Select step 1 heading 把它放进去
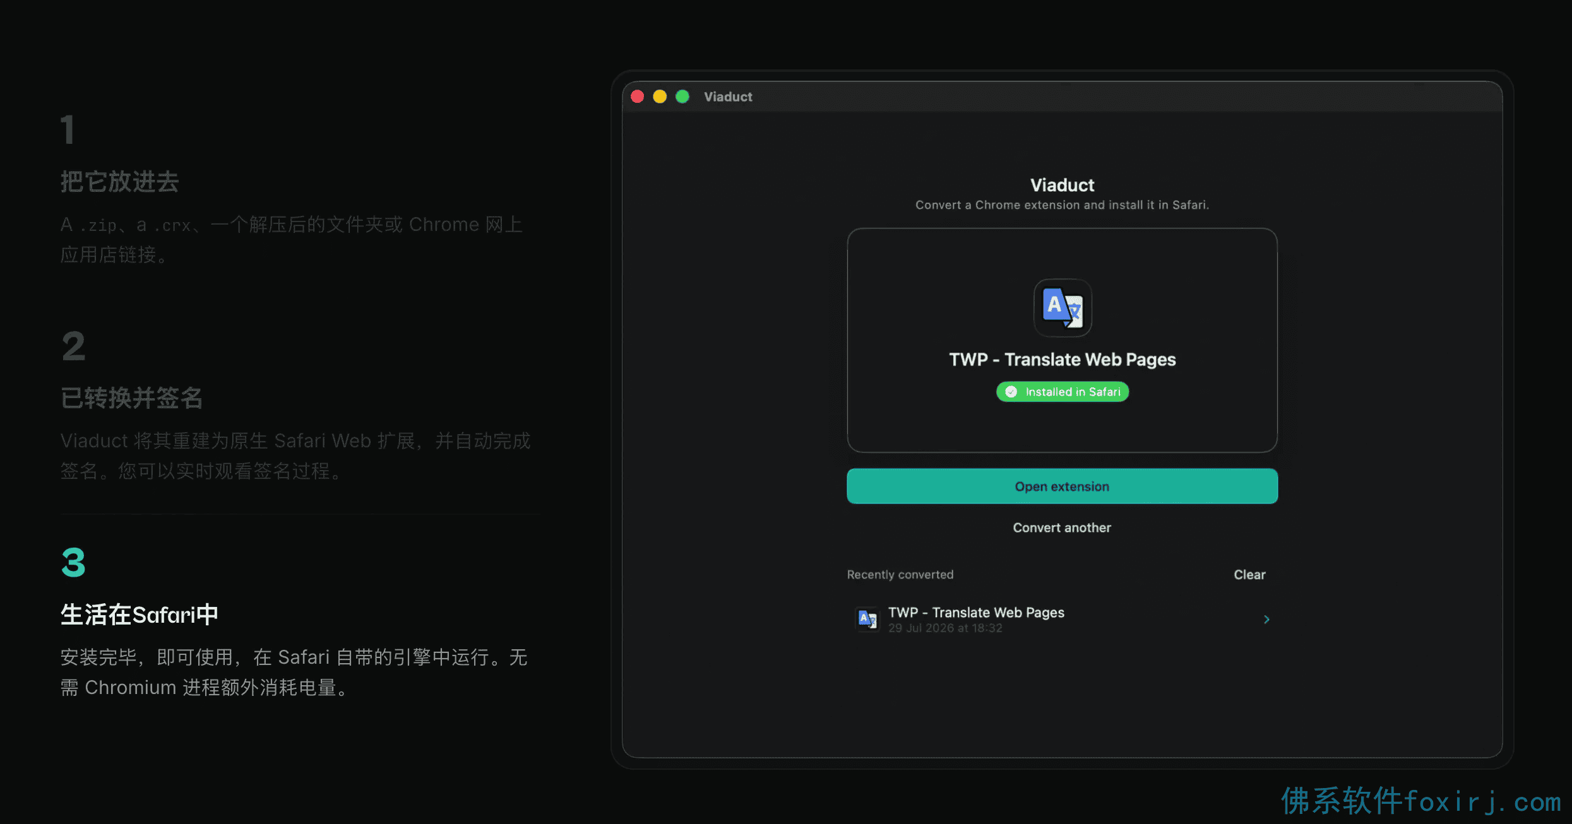This screenshot has width=1572, height=824. pos(120,182)
